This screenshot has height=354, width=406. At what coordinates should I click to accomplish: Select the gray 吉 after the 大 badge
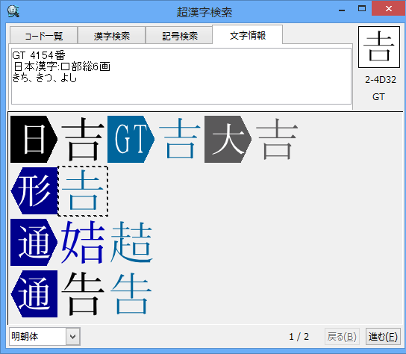coord(277,139)
